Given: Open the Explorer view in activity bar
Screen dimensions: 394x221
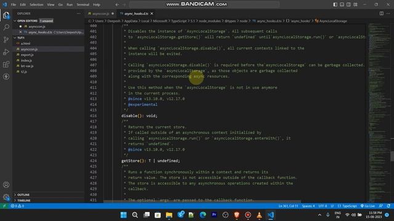Looking at the screenshot, I should [6, 15].
